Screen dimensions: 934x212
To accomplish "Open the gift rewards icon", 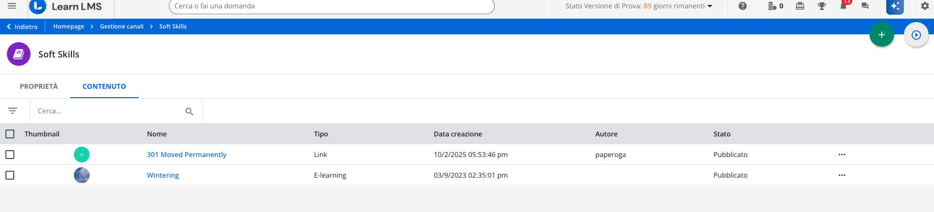I will pyautogui.click(x=800, y=6).
